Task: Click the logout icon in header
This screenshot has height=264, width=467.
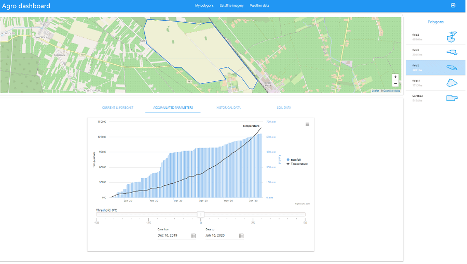Action: [453, 5]
